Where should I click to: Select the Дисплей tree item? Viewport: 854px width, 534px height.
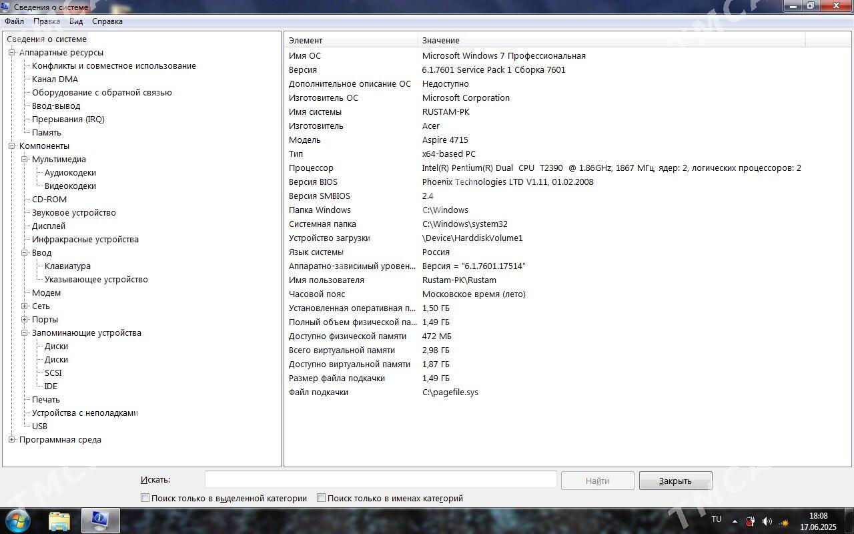pyautogui.click(x=49, y=226)
